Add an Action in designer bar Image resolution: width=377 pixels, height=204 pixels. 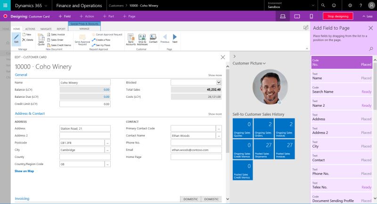(87, 16)
